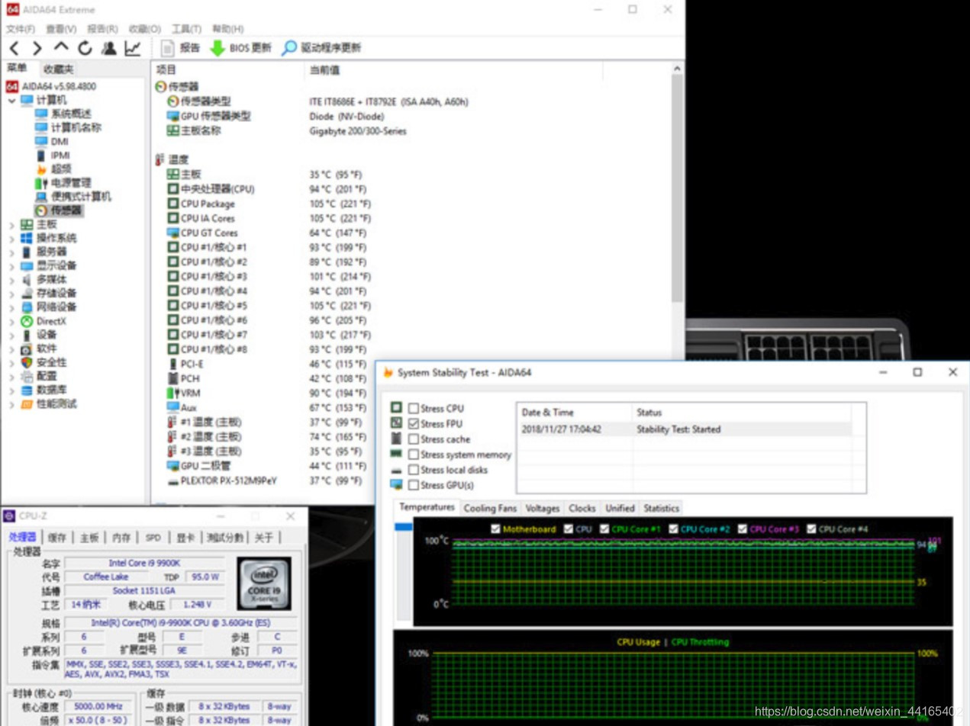Screen dimensions: 970x726
Task: Open the graph chart icon in toolbar
Action: tap(133, 48)
